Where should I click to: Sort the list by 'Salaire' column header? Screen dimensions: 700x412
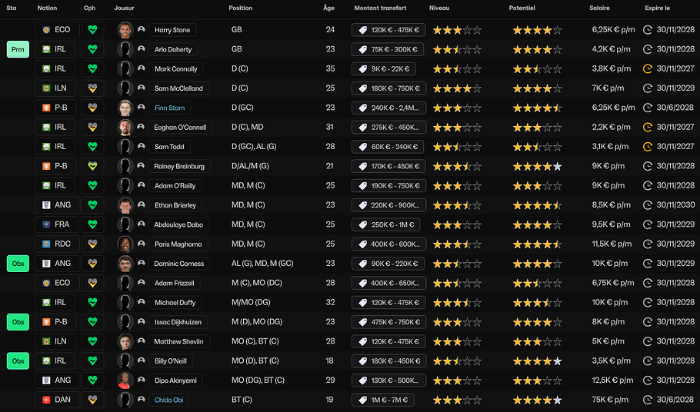tap(600, 8)
